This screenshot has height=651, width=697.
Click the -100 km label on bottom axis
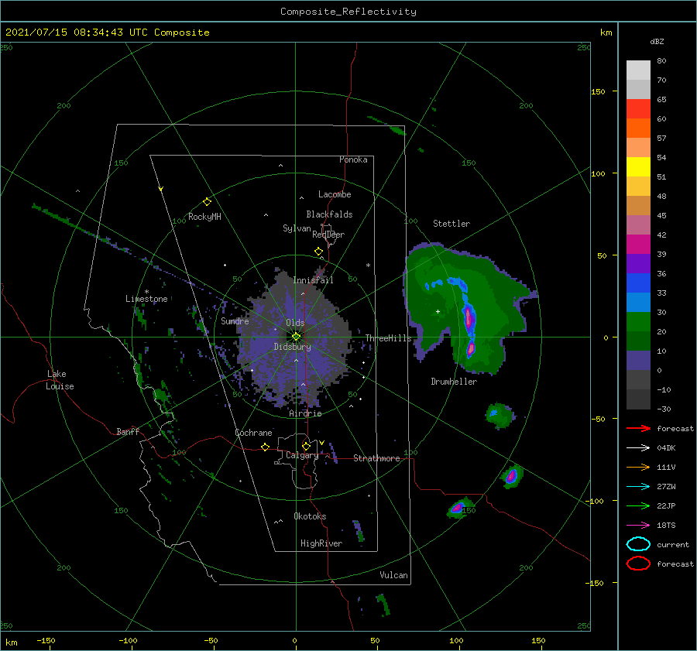click(x=128, y=640)
